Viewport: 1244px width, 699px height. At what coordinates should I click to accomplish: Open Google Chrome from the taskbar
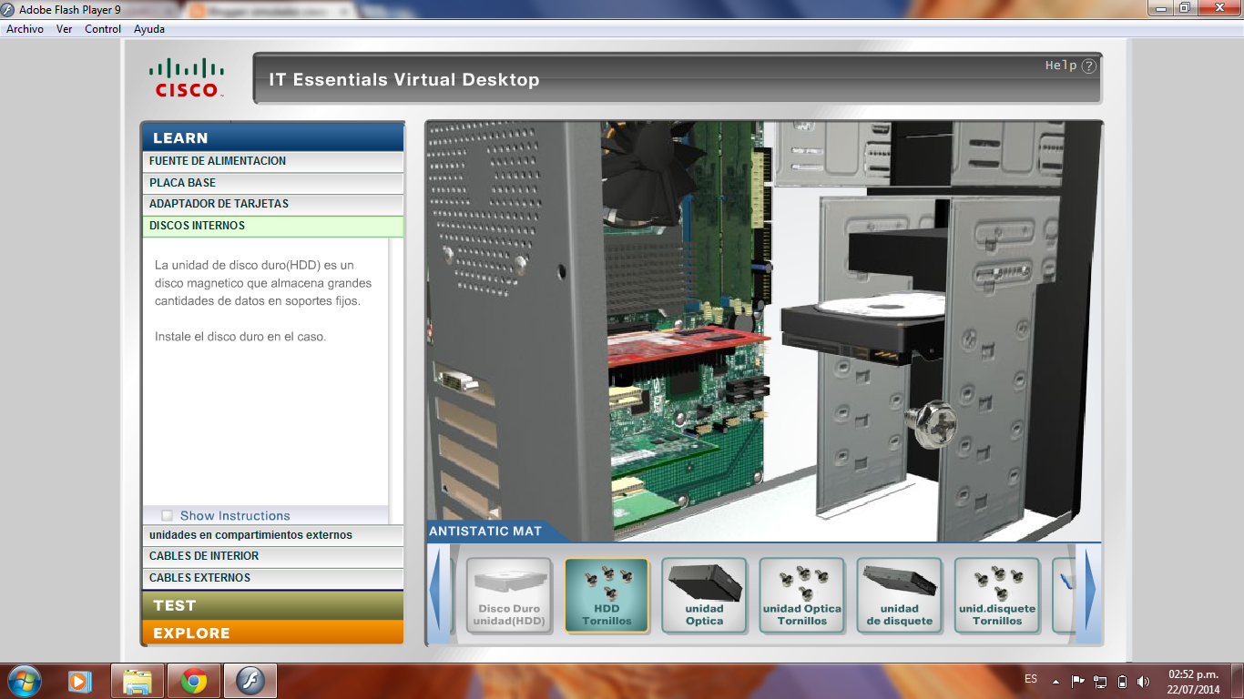click(193, 681)
